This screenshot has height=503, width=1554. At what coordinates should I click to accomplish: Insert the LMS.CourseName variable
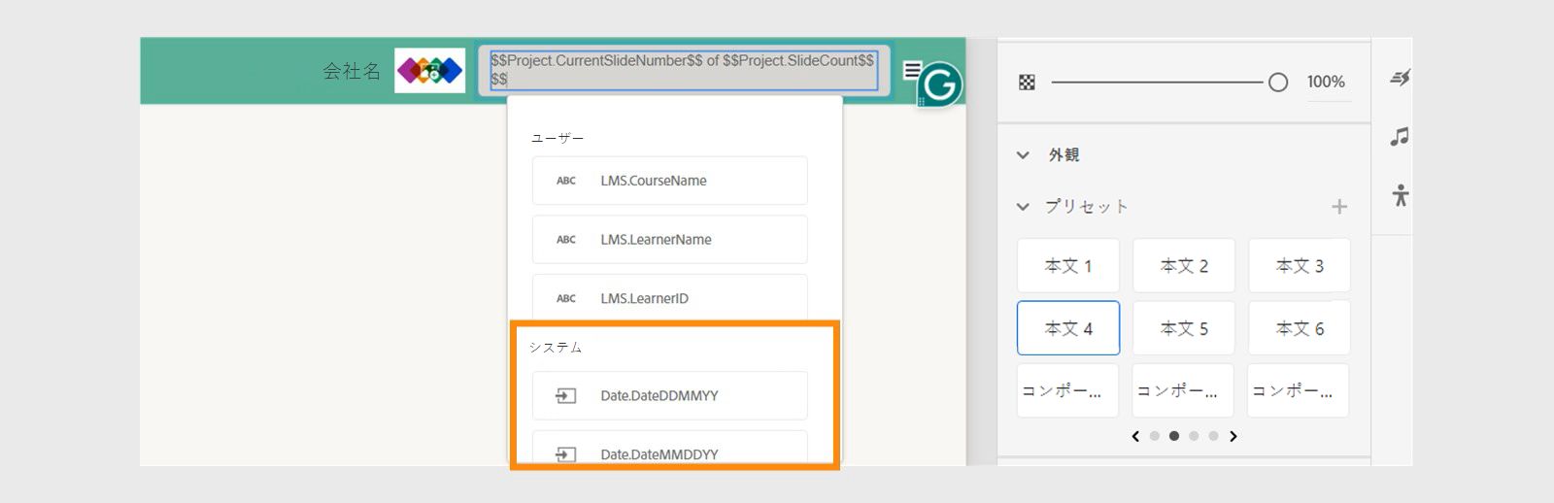pyautogui.click(x=670, y=181)
